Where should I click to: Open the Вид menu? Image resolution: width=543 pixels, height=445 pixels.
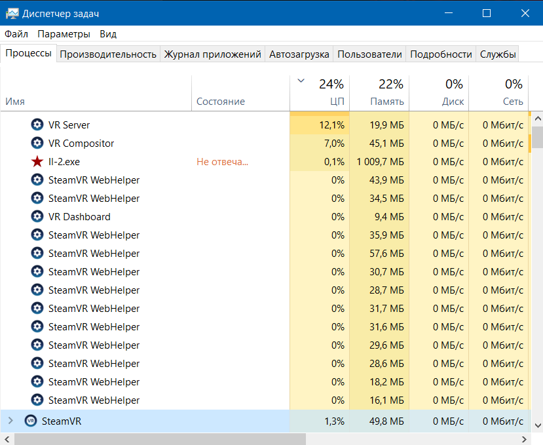point(108,34)
